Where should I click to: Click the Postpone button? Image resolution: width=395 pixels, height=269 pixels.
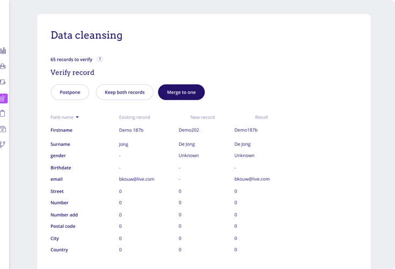(70, 92)
